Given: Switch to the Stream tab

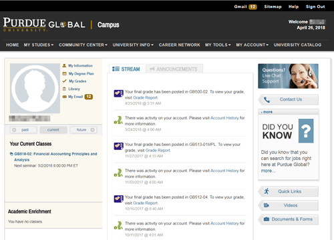Looking at the screenshot, I should (127, 69).
